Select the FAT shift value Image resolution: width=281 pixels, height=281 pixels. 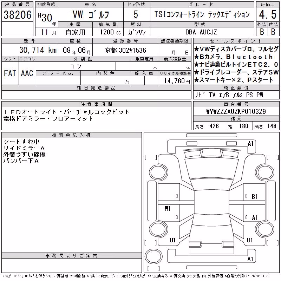10,73
